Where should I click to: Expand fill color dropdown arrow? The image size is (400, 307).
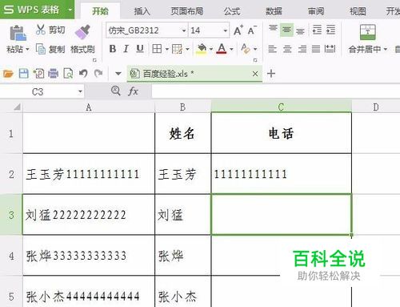click(211, 50)
